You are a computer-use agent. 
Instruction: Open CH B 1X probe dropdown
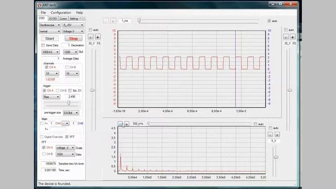coord(72,73)
